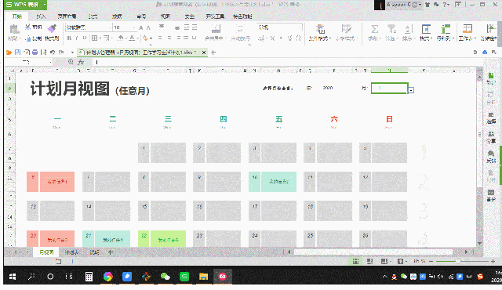Click the Filter funnel icon
The height and width of the screenshot is (290, 502).
(391, 29)
